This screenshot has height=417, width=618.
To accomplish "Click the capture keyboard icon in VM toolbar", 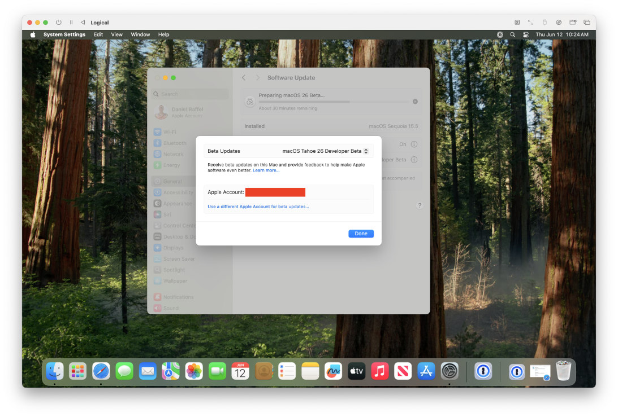I will pos(517,23).
